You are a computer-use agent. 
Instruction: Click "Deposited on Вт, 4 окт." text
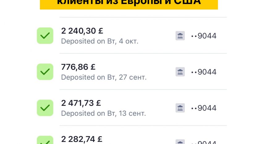click(99, 41)
